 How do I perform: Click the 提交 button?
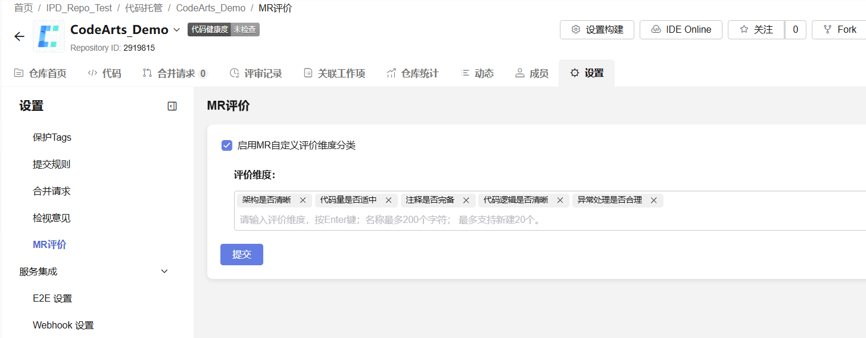pyautogui.click(x=242, y=255)
